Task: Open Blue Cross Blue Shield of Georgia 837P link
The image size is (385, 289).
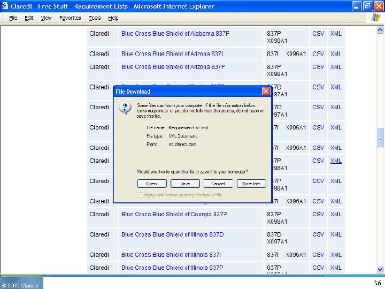Action: pos(174,214)
